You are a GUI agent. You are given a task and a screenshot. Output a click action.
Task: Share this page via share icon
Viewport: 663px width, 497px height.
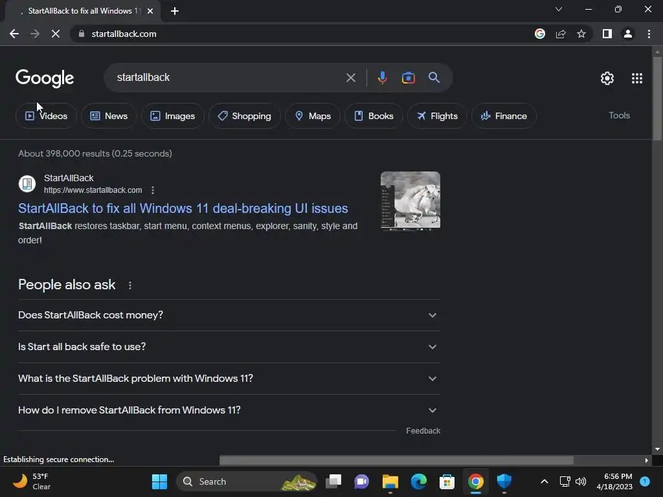click(x=561, y=34)
